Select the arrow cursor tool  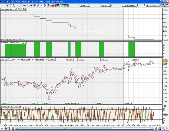[x=7, y=5]
